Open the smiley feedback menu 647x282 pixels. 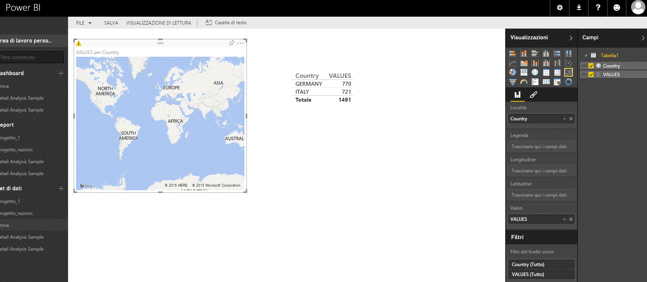click(617, 8)
